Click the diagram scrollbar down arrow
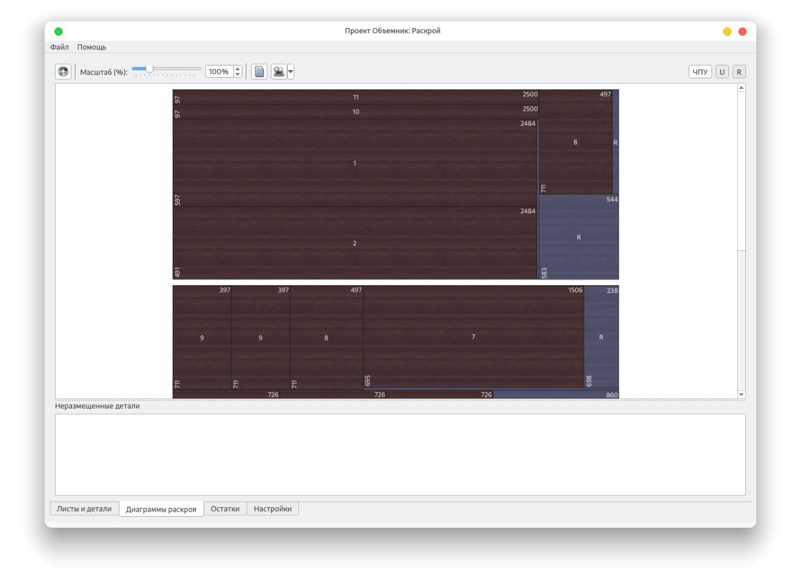Screen dimensions: 801x578 tap(742, 395)
